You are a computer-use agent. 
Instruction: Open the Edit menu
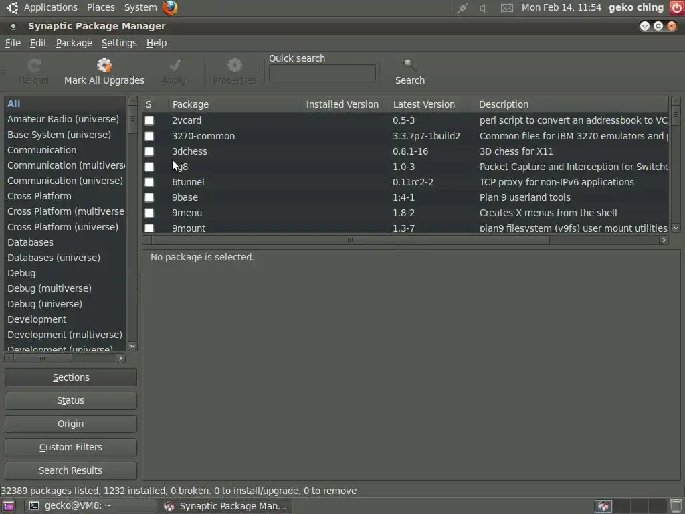pyautogui.click(x=38, y=43)
